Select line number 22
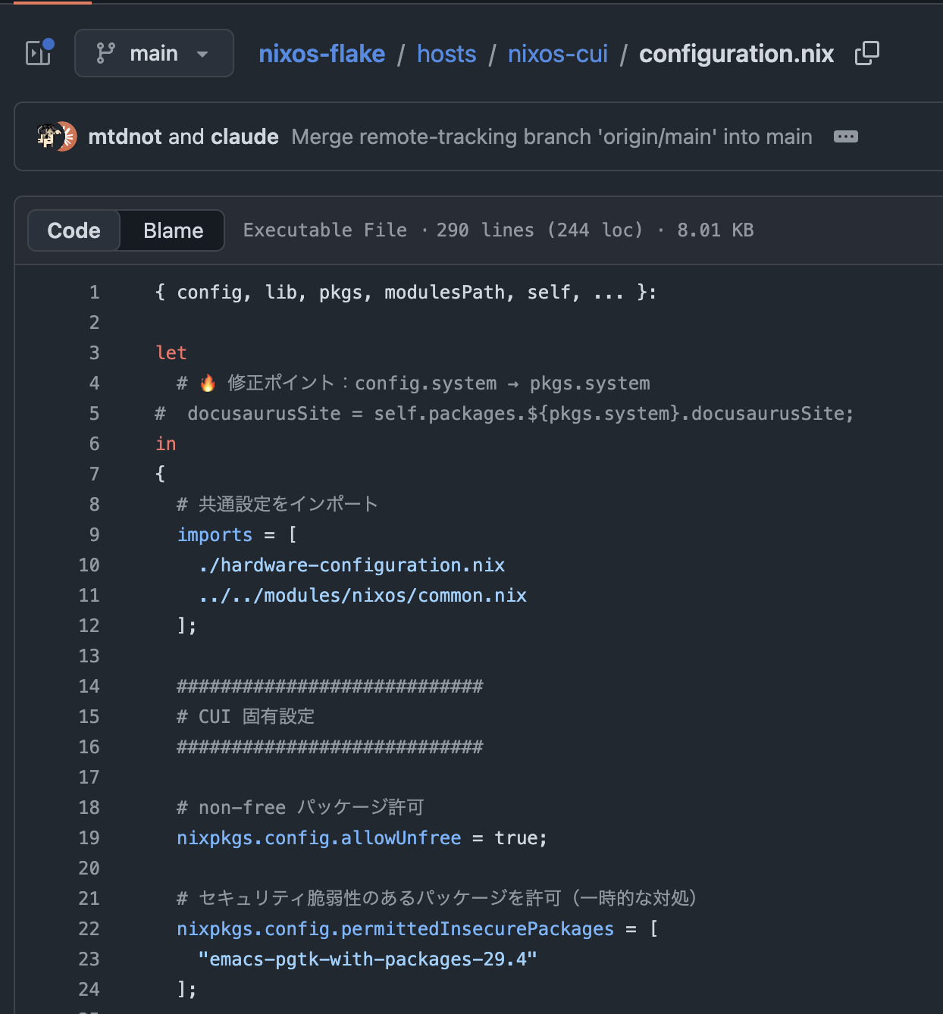The width and height of the screenshot is (943, 1014). point(89,929)
